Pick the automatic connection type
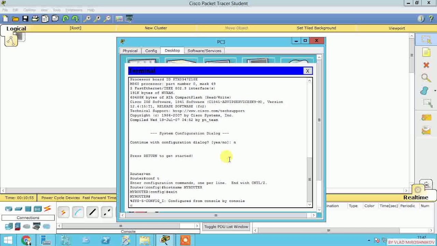 click(63, 213)
